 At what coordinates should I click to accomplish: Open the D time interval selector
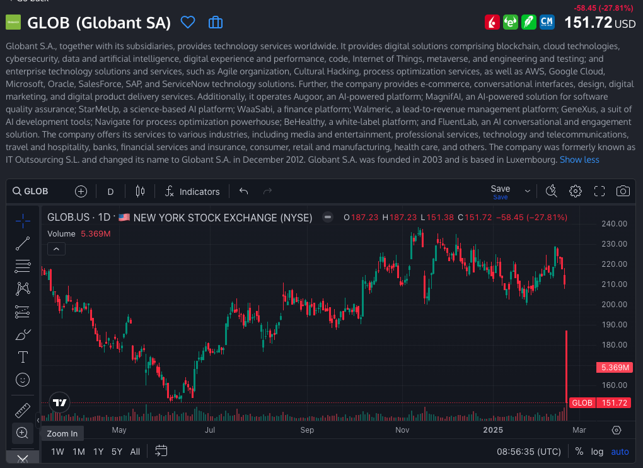pos(110,192)
